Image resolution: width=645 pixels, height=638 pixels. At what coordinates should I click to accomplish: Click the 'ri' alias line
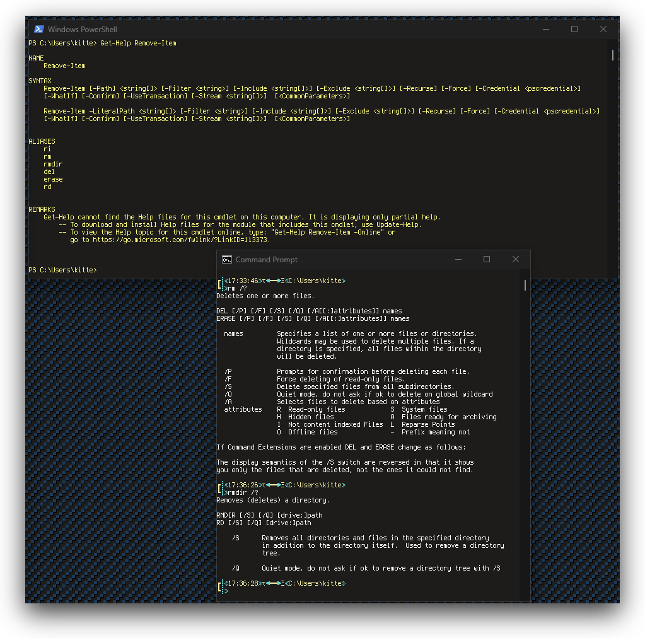47,149
